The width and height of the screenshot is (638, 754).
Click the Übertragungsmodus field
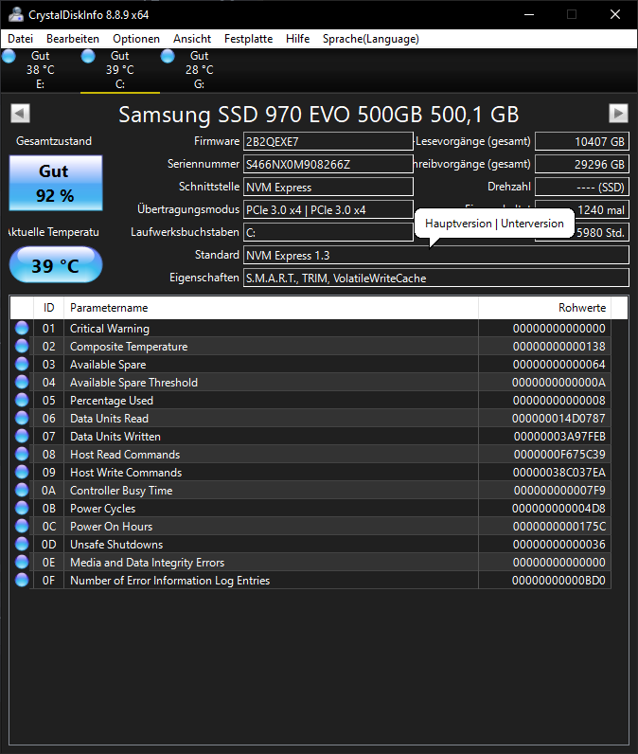[328, 209]
